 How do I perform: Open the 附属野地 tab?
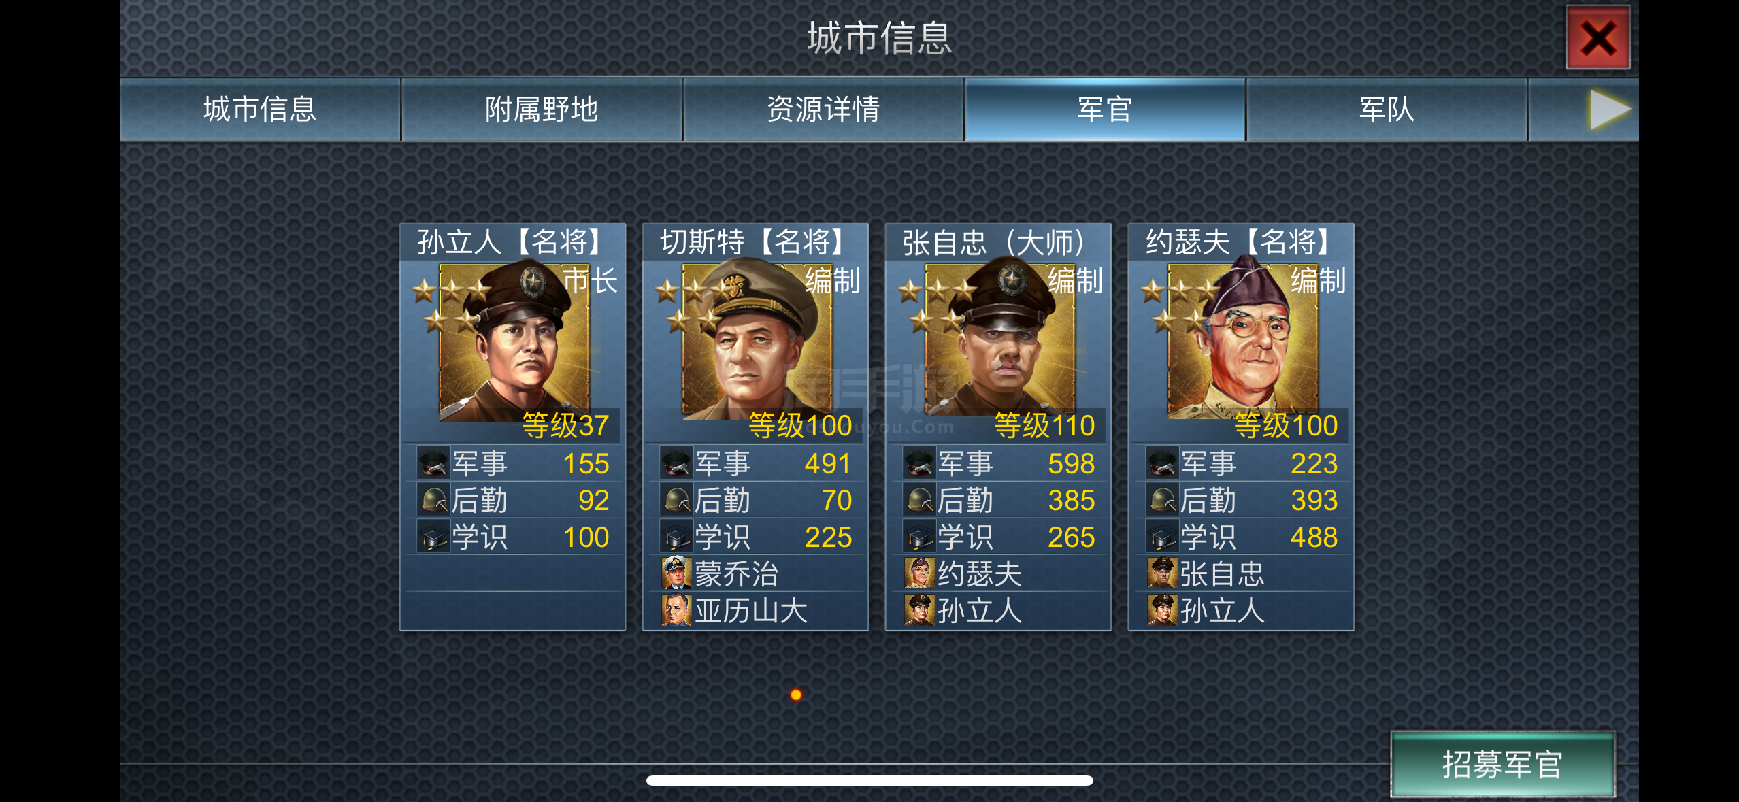point(542,110)
